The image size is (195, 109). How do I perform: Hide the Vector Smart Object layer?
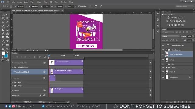[x=163, y=54]
